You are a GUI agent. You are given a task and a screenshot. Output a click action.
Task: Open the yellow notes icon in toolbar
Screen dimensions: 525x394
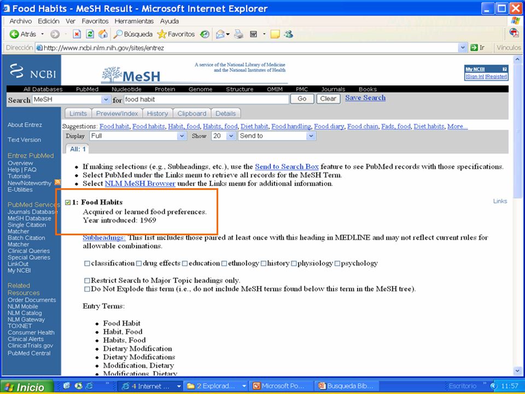point(275,34)
